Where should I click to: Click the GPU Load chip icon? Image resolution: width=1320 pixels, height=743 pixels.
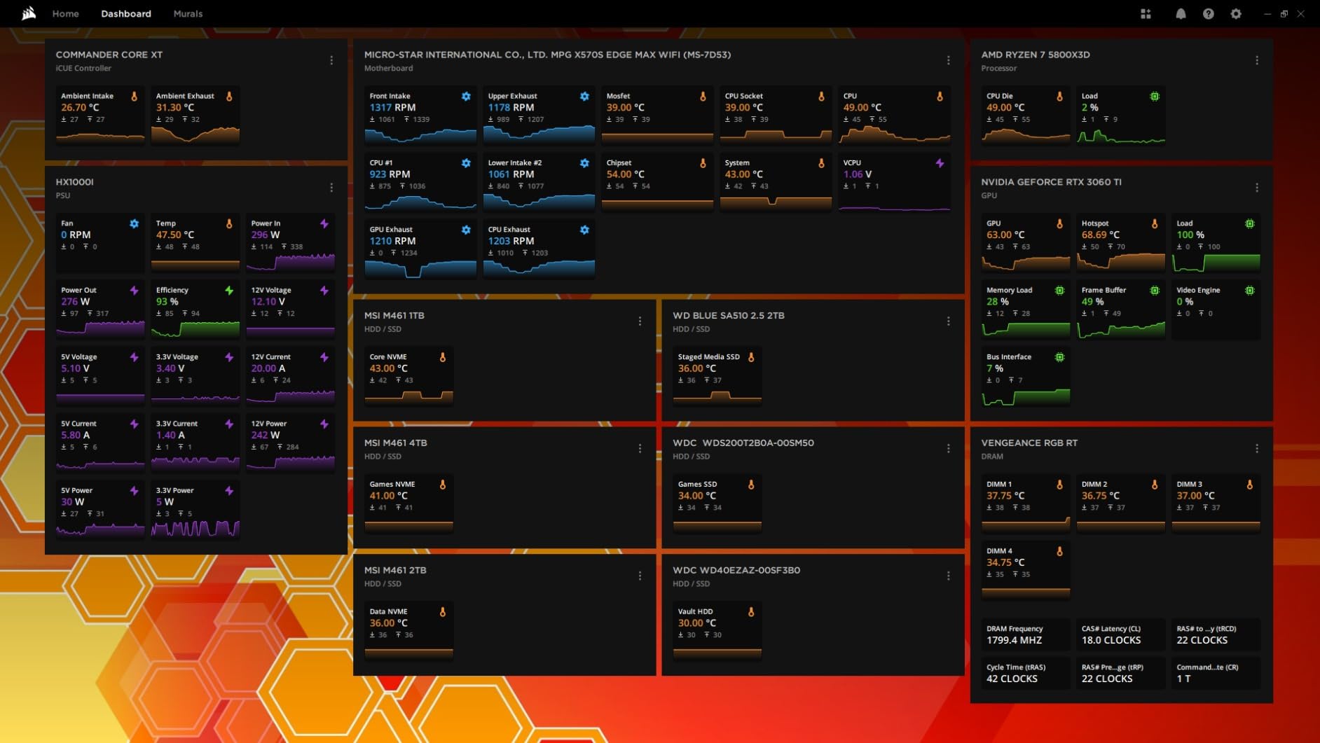(x=1249, y=224)
